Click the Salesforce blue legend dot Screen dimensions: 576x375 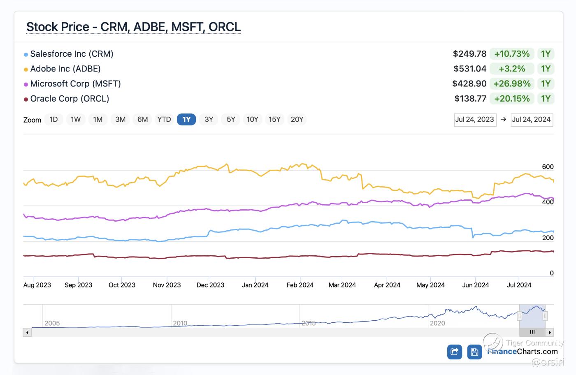pos(26,54)
